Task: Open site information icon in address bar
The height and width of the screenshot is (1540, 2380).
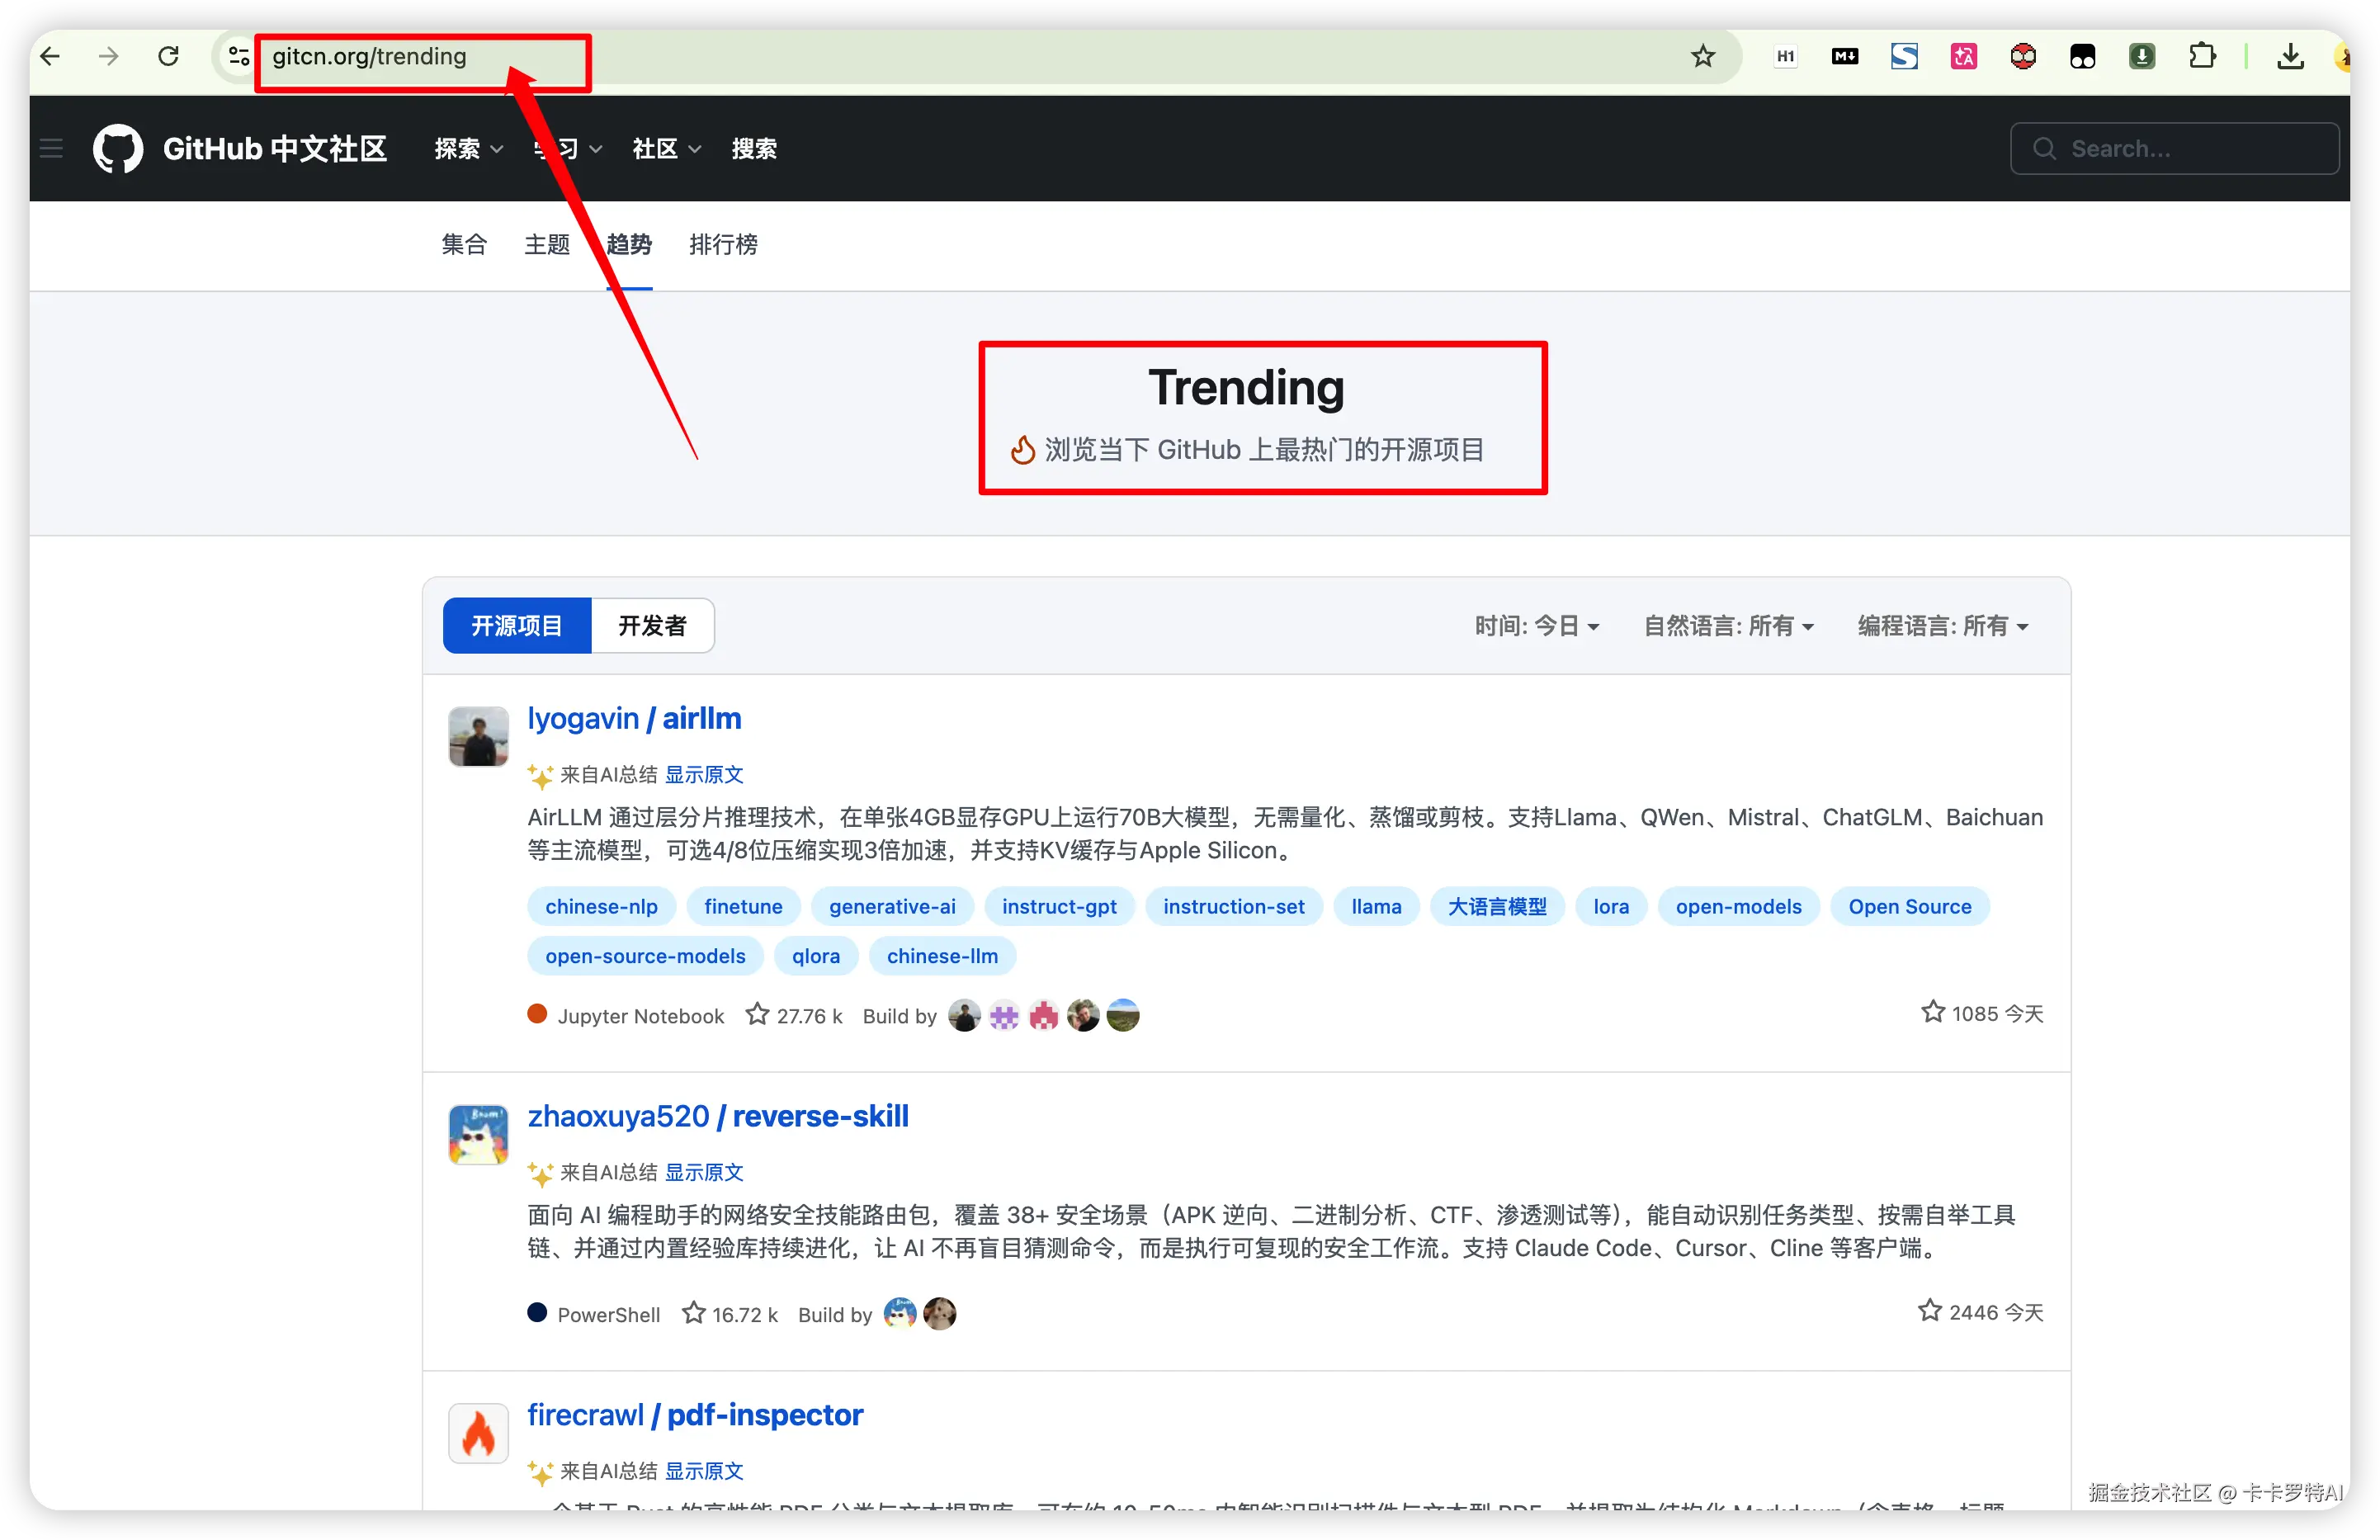Action: click(x=238, y=57)
